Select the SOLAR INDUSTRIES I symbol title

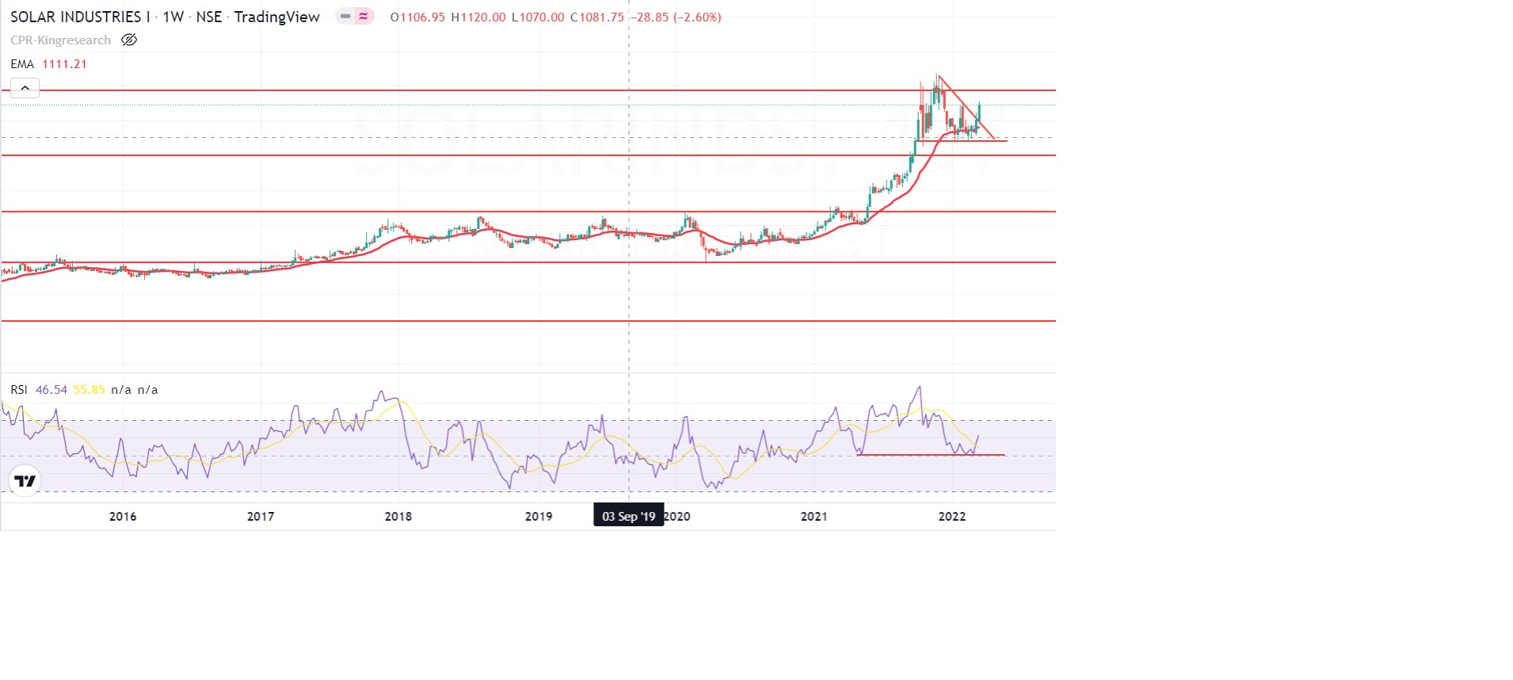[80, 17]
